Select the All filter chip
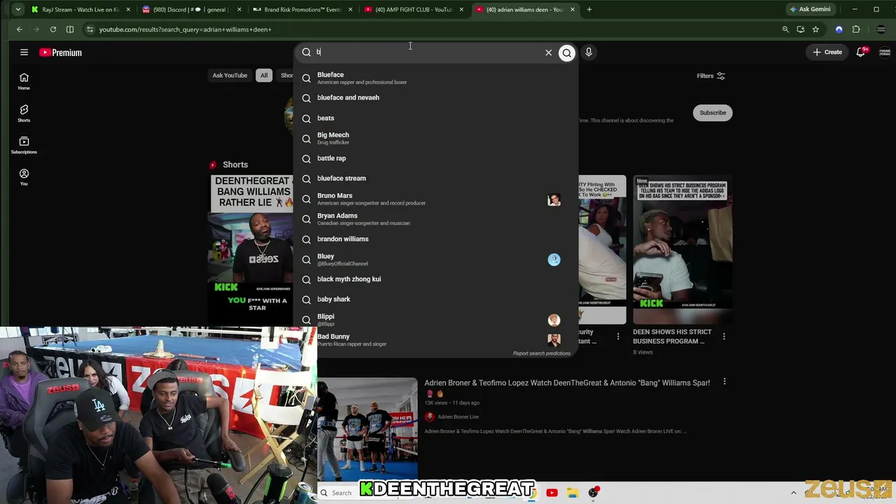Screen dimensions: 896x504 [x=264, y=76]
